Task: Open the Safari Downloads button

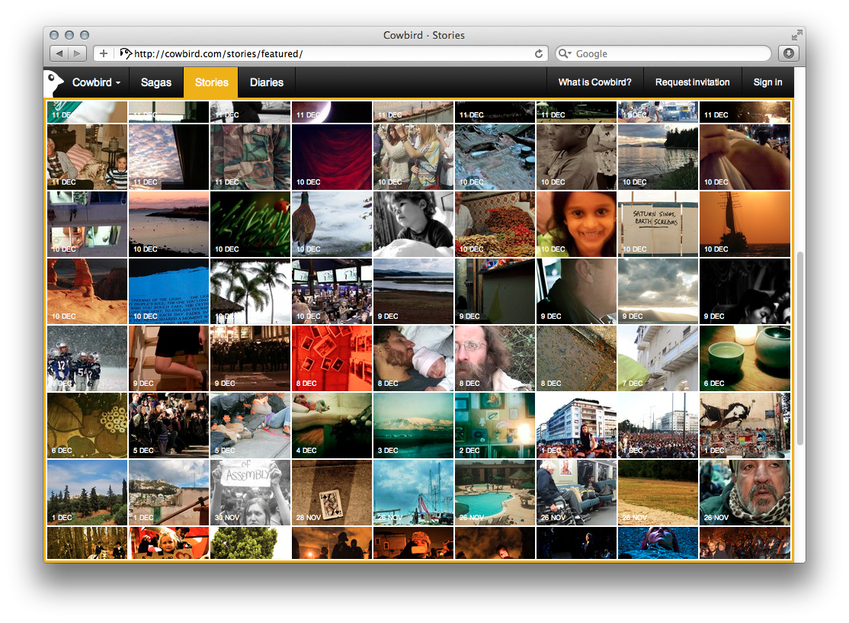Action: pyautogui.click(x=788, y=53)
